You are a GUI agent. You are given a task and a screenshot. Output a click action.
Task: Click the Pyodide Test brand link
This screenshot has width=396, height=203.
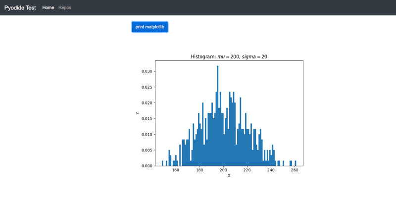tap(20, 8)
